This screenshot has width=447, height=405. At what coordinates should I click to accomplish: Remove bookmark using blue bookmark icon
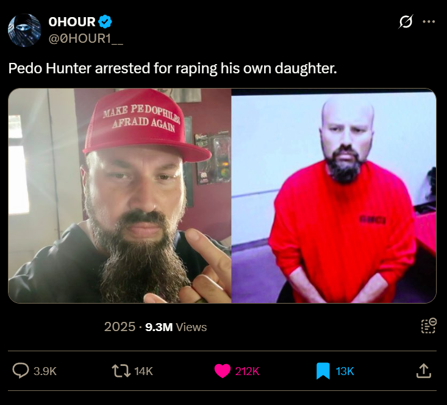click(323, 371)
